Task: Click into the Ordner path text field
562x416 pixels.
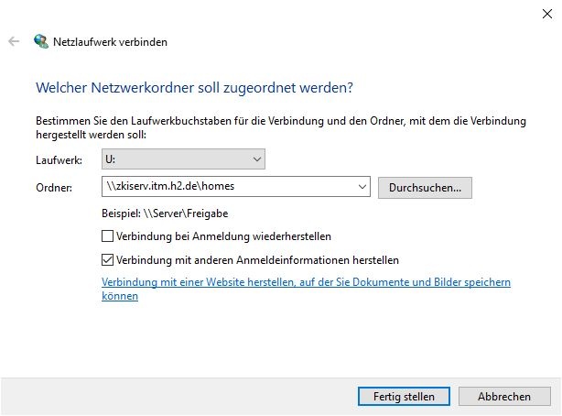Action: [x=229, y=188]
